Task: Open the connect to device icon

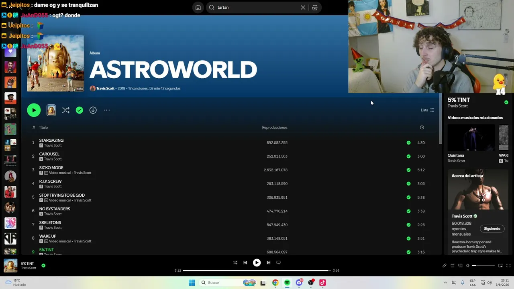Action: [460, 266]
